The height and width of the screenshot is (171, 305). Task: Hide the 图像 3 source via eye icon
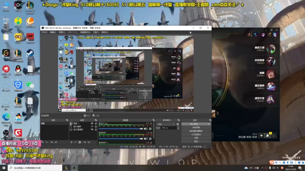[92, 123]
